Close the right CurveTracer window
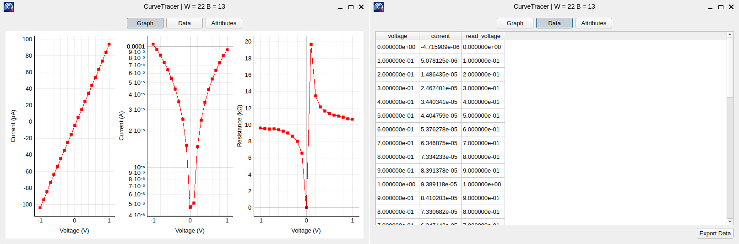 point(731,7)
